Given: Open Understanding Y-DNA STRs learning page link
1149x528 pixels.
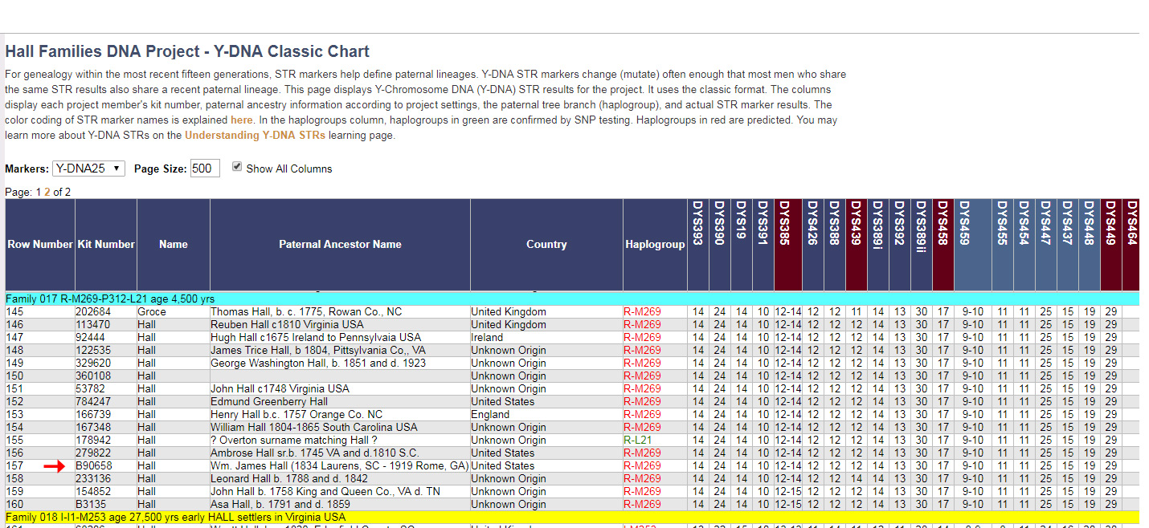Looking at the screenshot, I should (255, 136).
